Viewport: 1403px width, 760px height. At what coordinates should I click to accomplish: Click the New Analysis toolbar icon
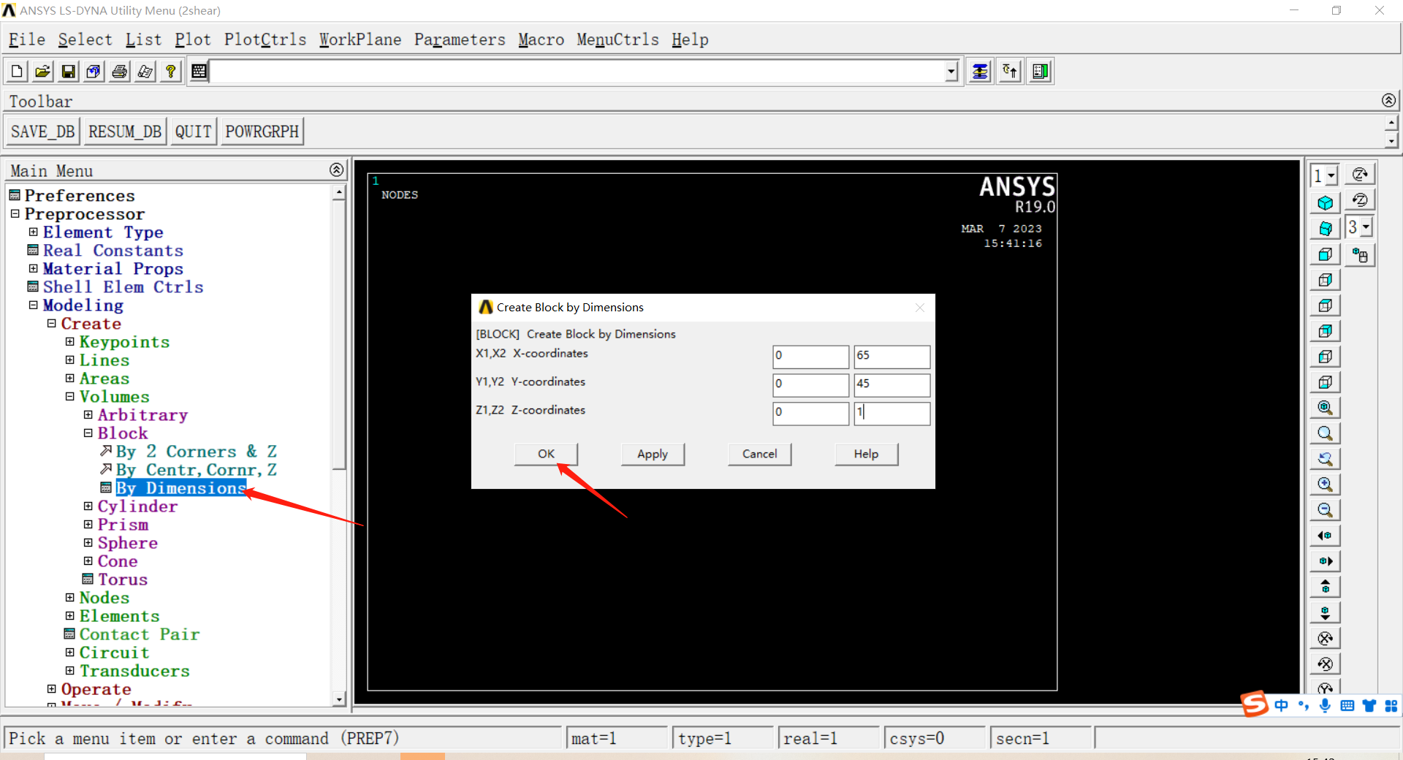[x=17, y=72]
